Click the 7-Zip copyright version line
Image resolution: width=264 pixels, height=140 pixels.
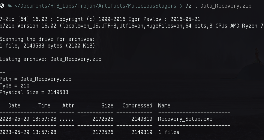100,19
